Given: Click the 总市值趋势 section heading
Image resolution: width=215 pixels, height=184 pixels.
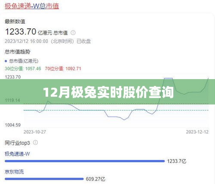Looking at the screenshot, I should pos(18,52).
